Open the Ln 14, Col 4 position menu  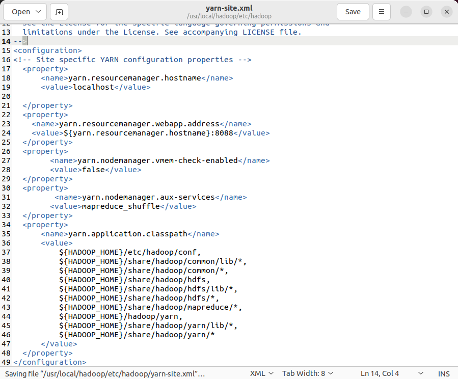(392, 373)
